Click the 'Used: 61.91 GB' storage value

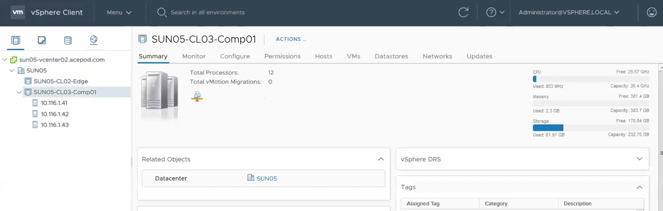549,135
